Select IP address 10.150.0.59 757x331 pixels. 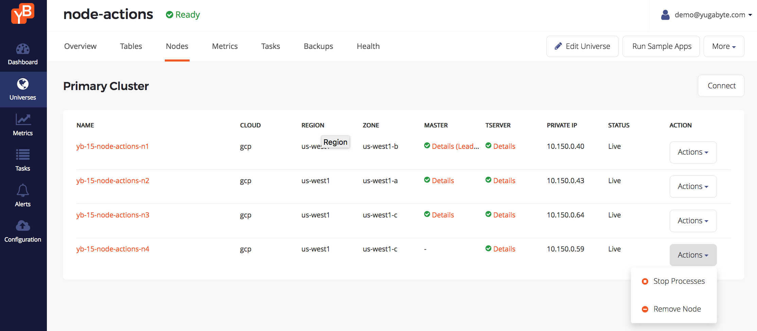click(565, 249)
